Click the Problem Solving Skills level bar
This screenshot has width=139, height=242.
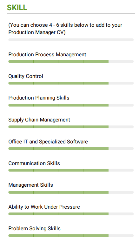tap(71, 236)
